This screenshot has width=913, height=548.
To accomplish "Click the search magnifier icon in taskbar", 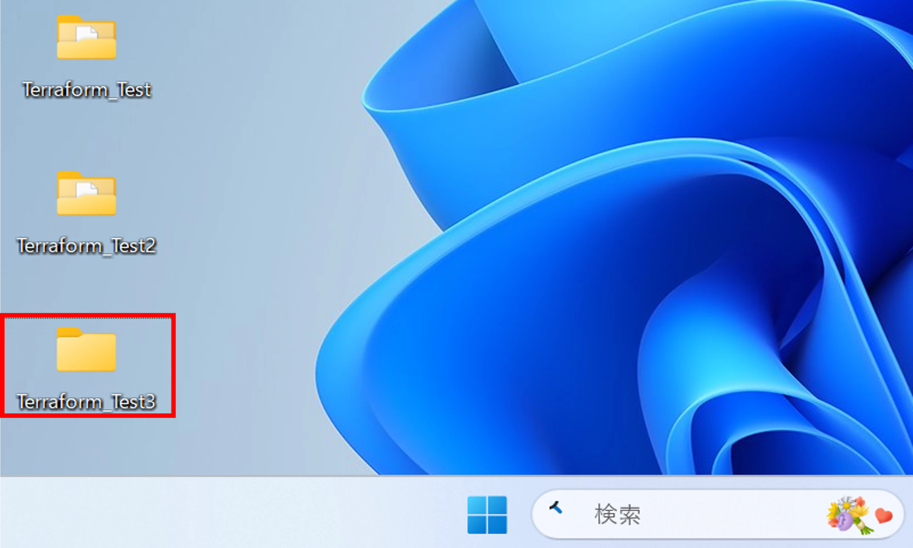I will click(556, 508).
